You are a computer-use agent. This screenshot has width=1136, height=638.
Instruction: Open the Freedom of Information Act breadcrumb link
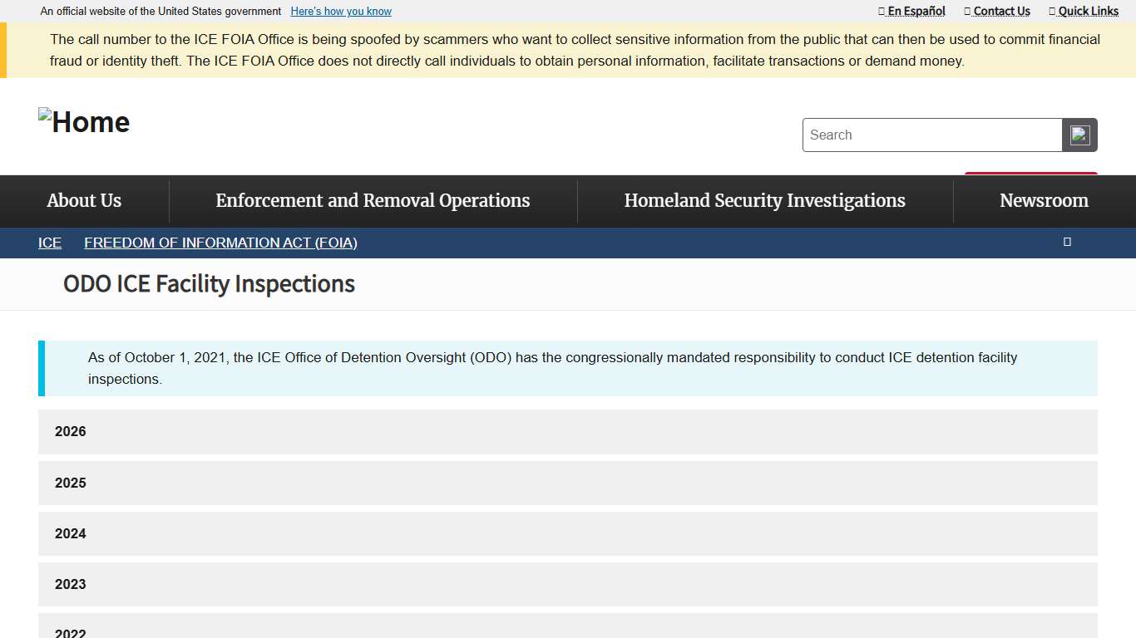(220, 243)
